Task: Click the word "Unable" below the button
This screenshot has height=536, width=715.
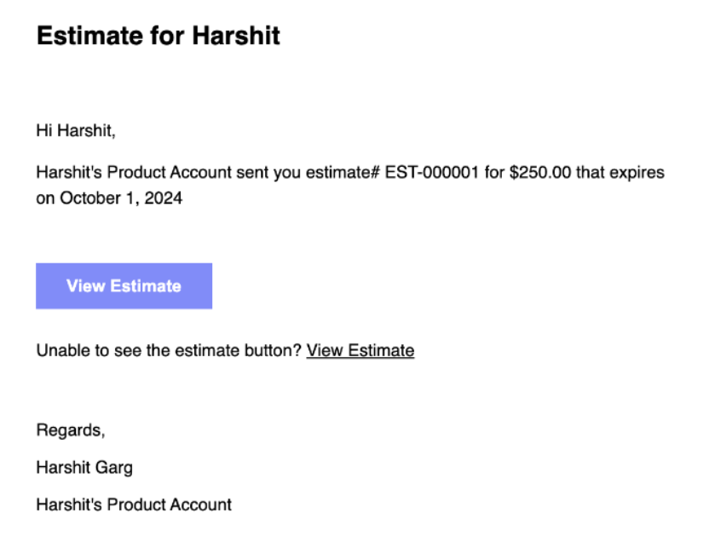Action: coord(60,350)
